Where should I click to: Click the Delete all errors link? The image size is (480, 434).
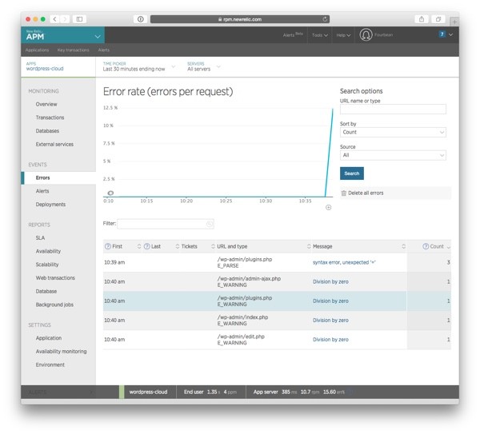pyautogui.click(x=366, y=193)
